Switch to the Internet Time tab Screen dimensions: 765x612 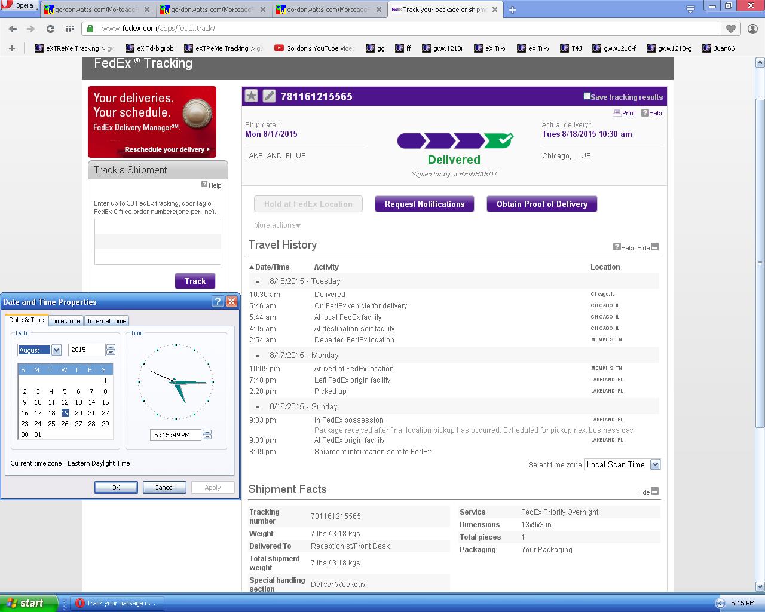coord(107,321)
